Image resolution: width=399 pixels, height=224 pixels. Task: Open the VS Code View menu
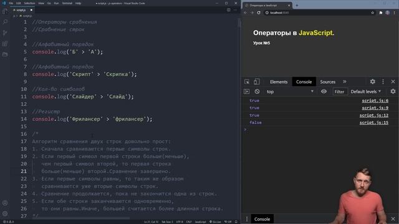pos(41,3)
